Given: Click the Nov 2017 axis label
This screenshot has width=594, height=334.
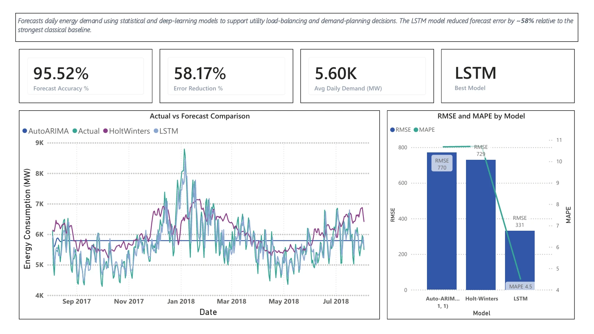Looking at the screenshot, I should (129, 301).
